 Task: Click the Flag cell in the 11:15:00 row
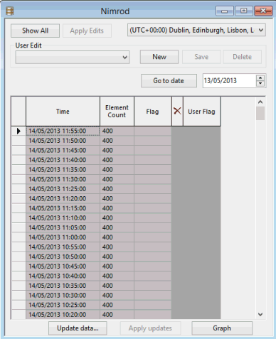click(x=153, y=208)
